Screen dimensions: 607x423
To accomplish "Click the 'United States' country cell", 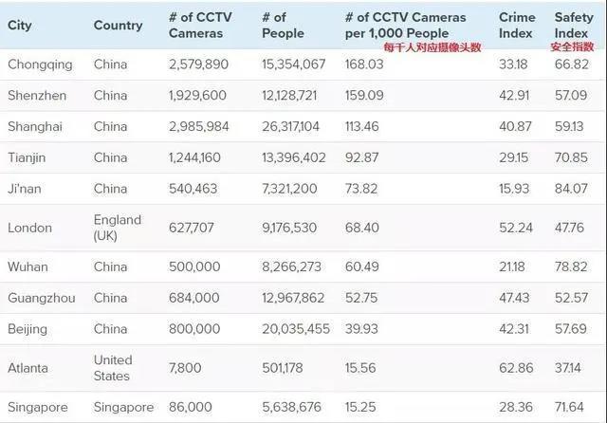I will (113, 368).
